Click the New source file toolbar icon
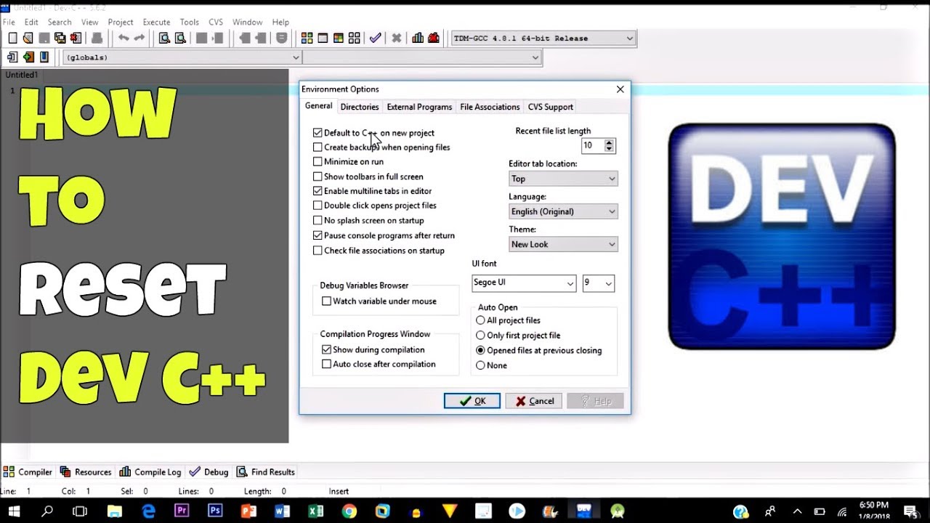The image size is (930, 523). (12, 38)
